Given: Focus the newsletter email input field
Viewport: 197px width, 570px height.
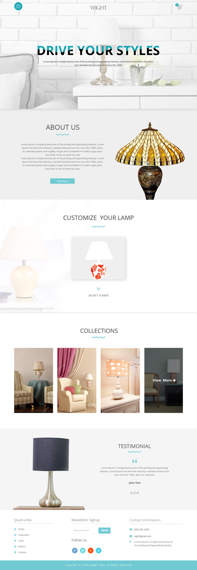Looking at the screenshot, I should [85, 530].
